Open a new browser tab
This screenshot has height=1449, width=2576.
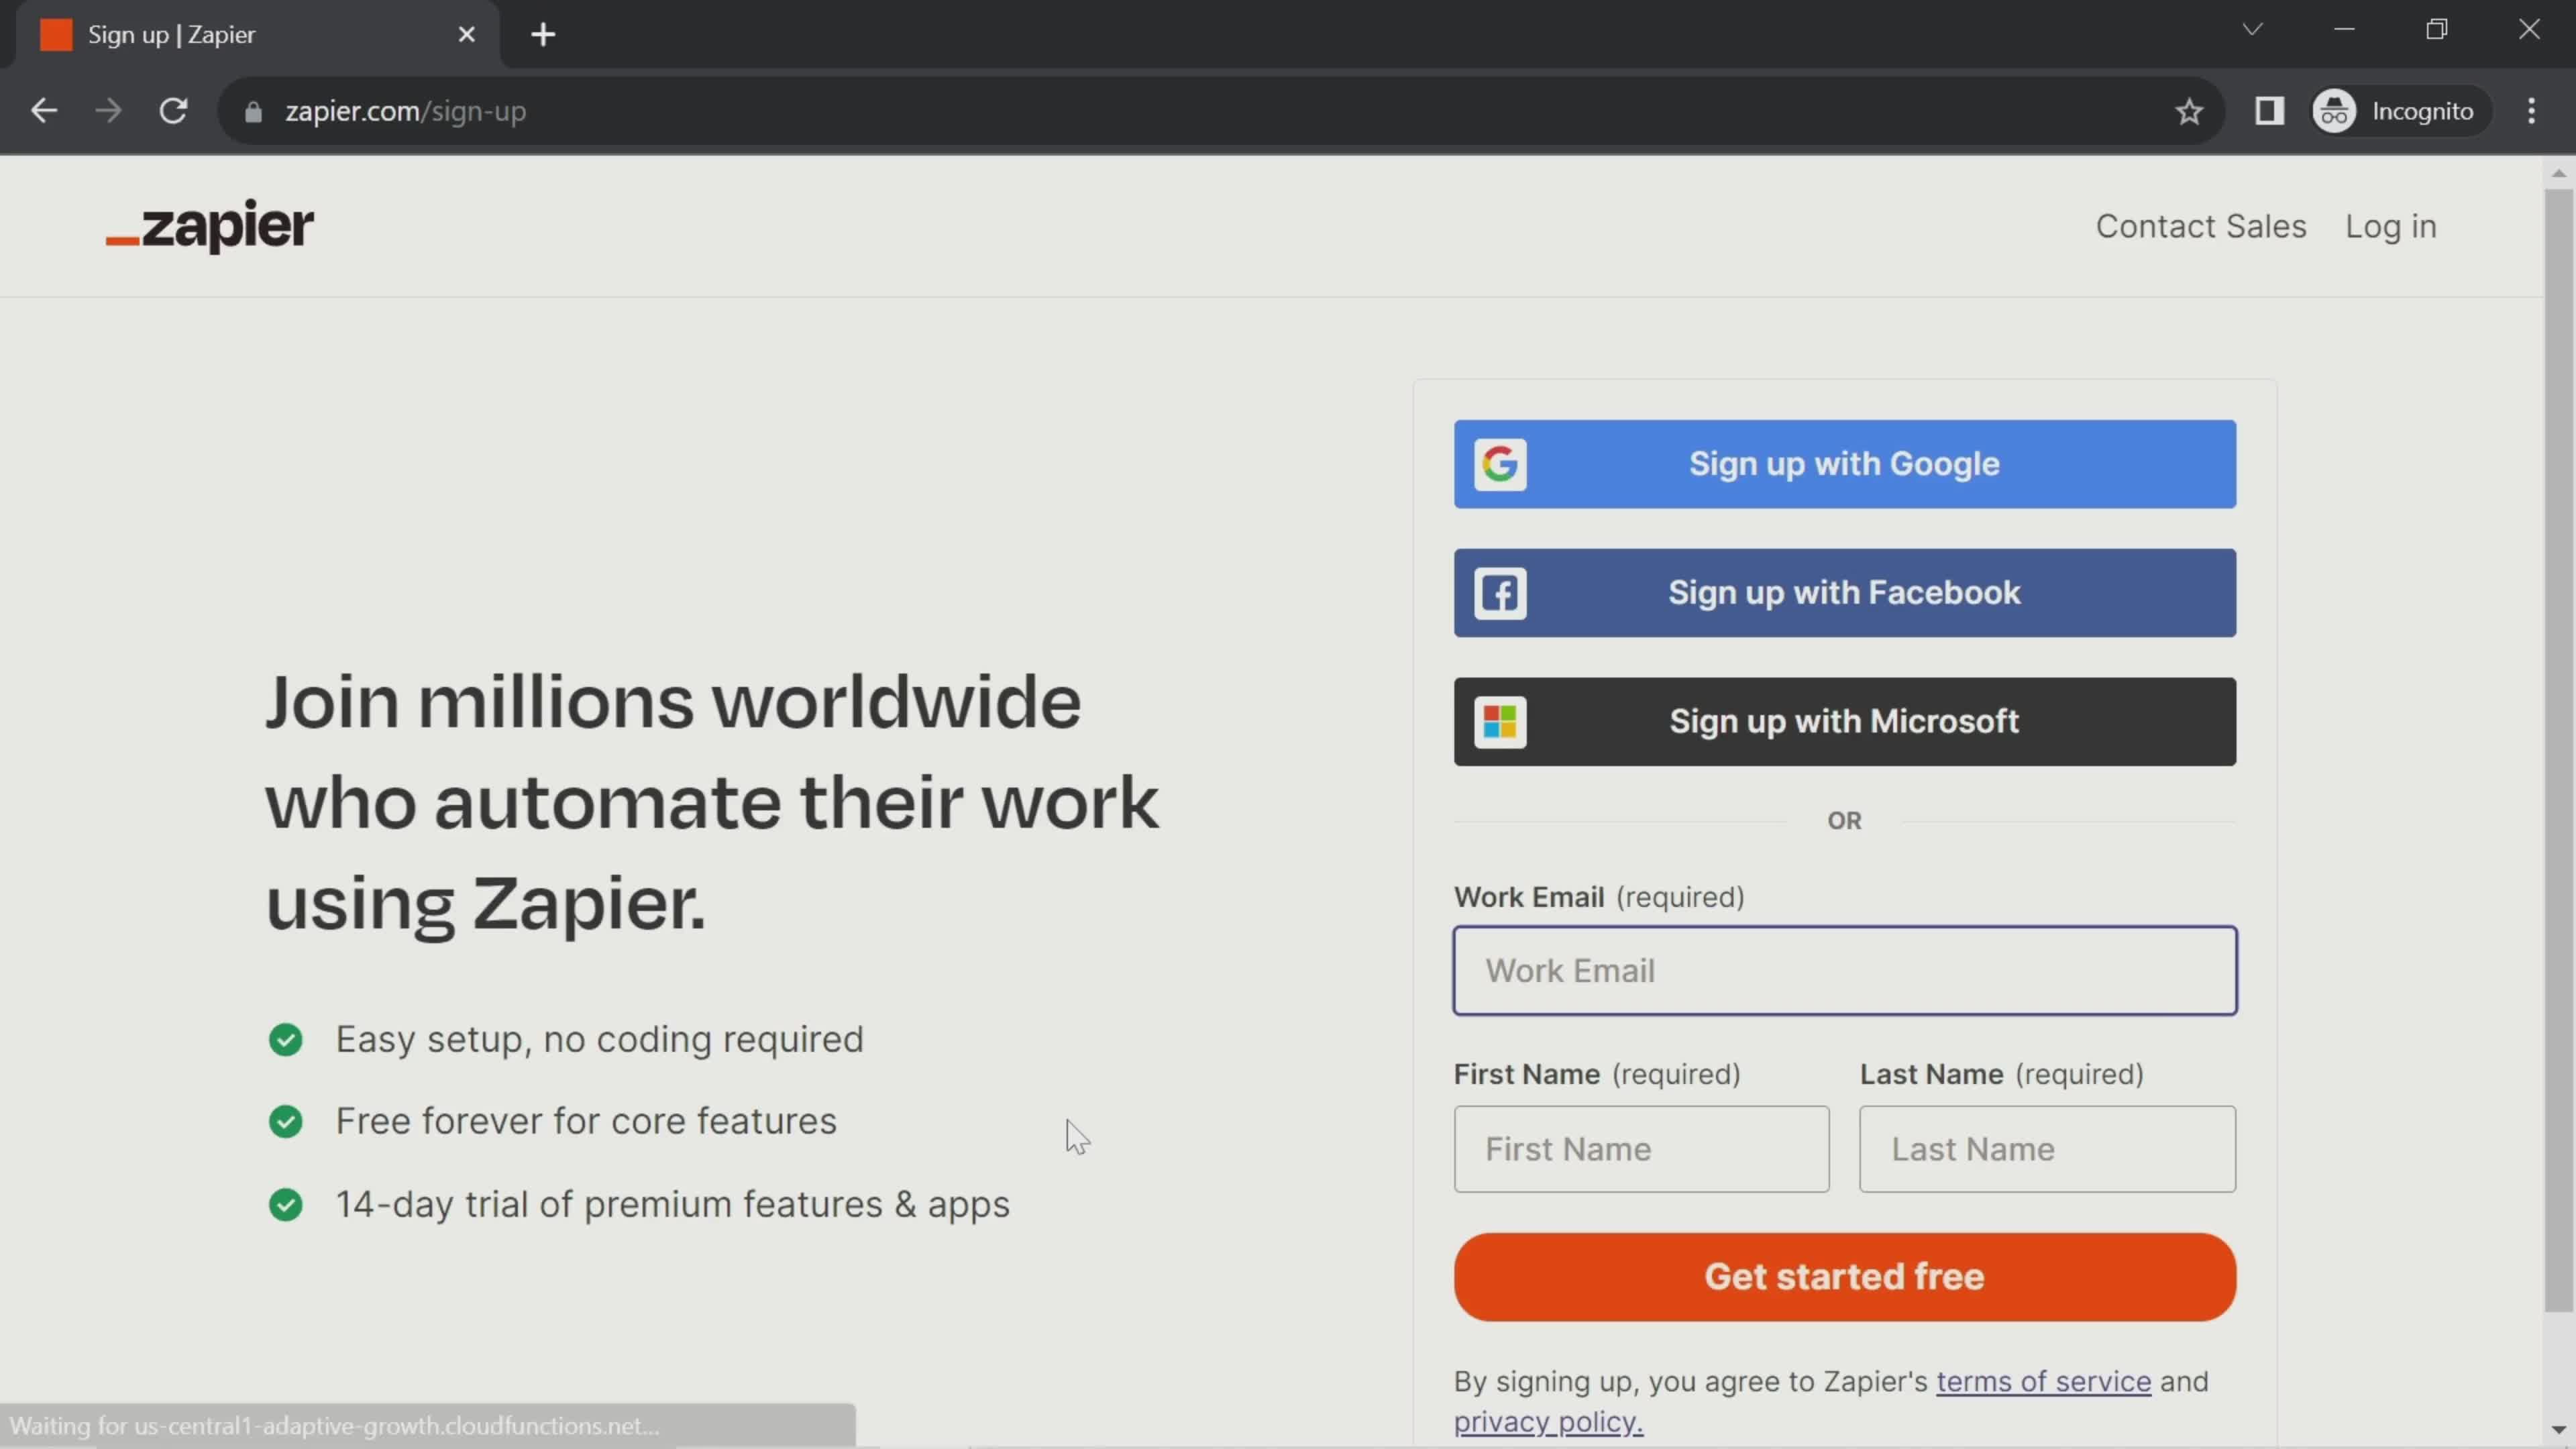(x=542, y=34)
